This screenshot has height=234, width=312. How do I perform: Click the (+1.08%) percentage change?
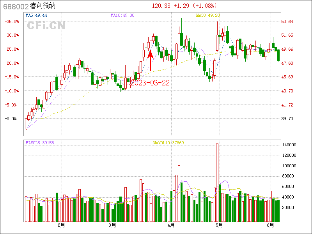point(203,6)
